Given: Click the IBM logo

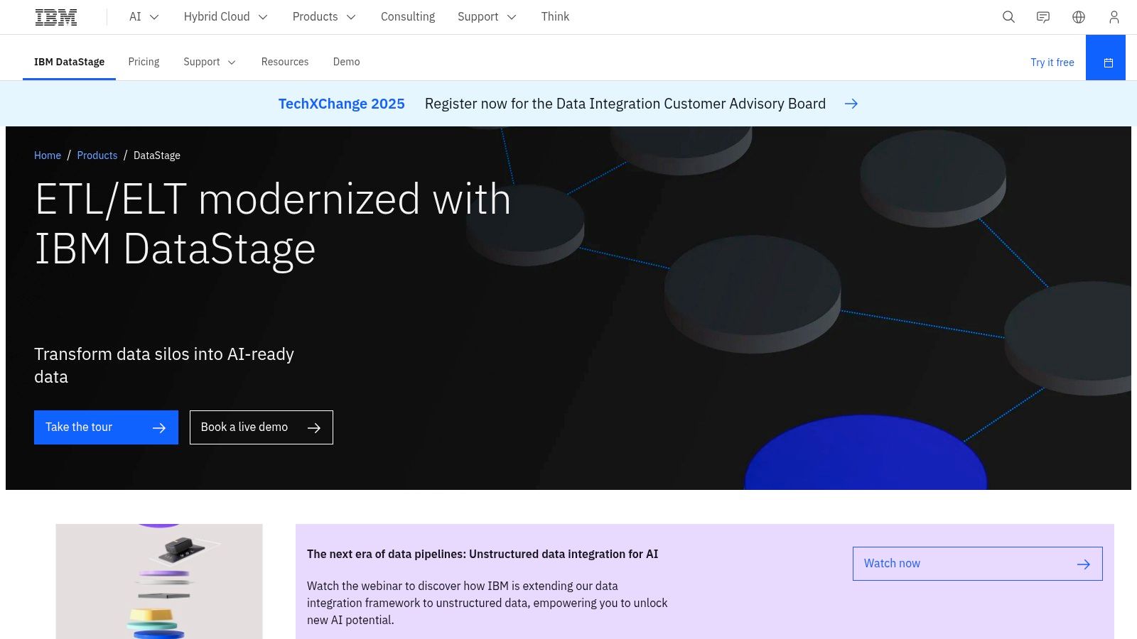Looking at the screenshot, I should click(x=56, y=17).
